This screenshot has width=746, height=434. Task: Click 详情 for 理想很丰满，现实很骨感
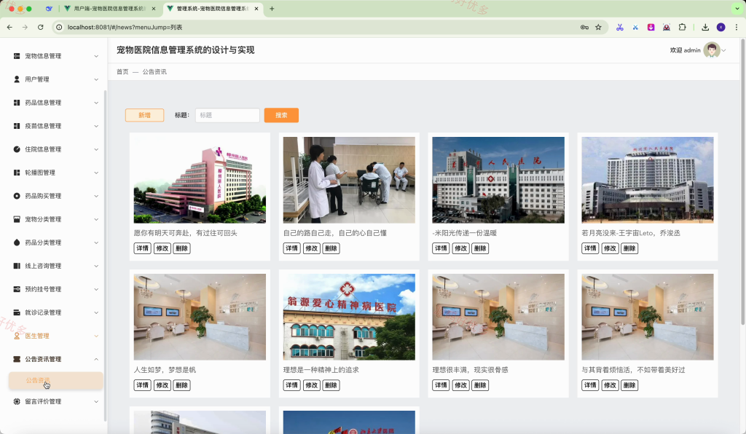tap(441, 385)
